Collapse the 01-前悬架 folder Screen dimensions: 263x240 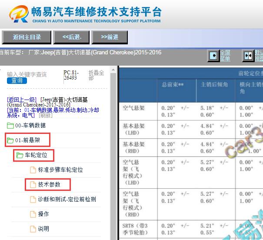(27, 140)
